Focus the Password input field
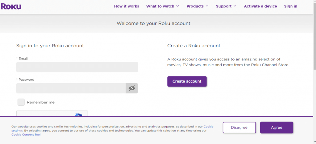The image size is (316, 144). click(x=71, y=88)
